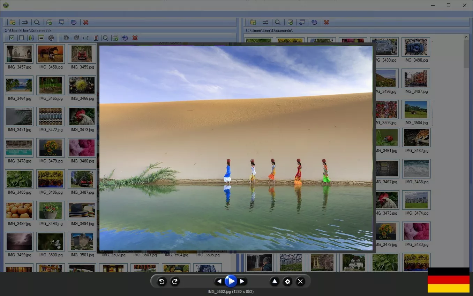Start the slideshow with the blue play button

coord(231,281)
